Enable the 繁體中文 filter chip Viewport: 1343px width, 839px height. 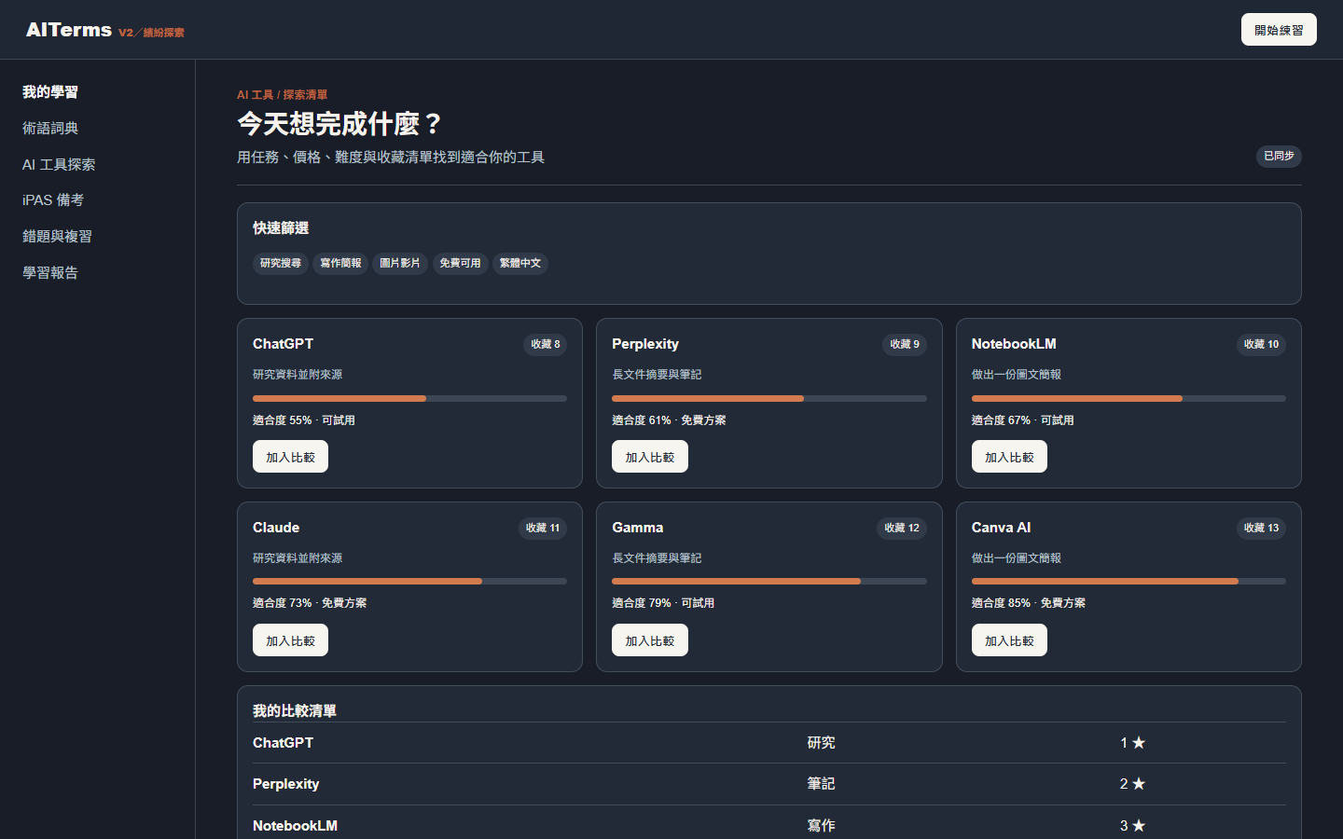(520, 264)
